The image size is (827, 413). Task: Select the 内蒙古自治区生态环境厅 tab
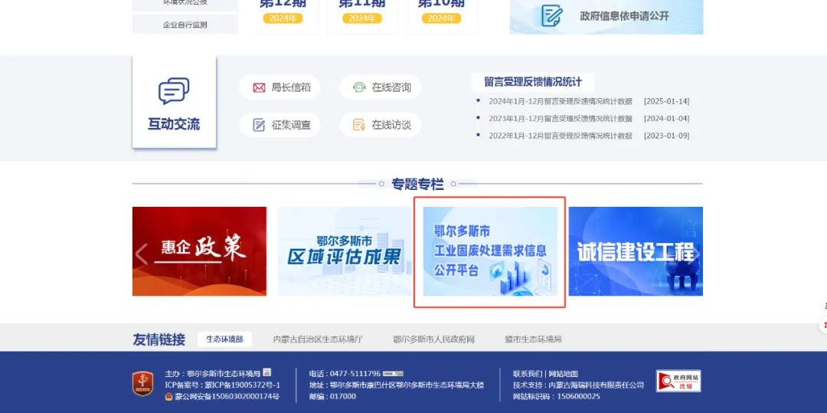tap(318, 339)
